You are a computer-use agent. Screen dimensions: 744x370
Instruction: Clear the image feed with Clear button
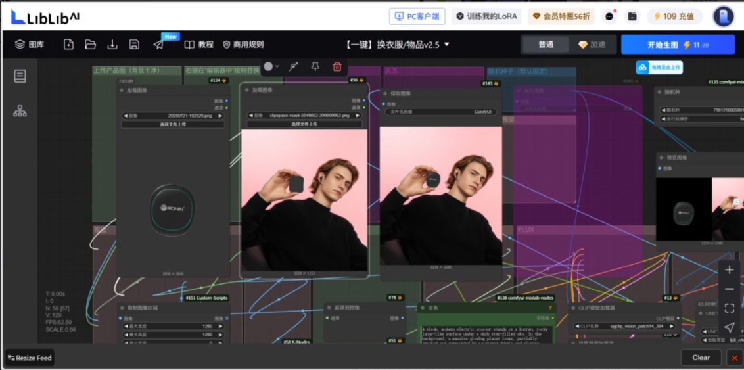pyautogui.click(x=701, y=358)
